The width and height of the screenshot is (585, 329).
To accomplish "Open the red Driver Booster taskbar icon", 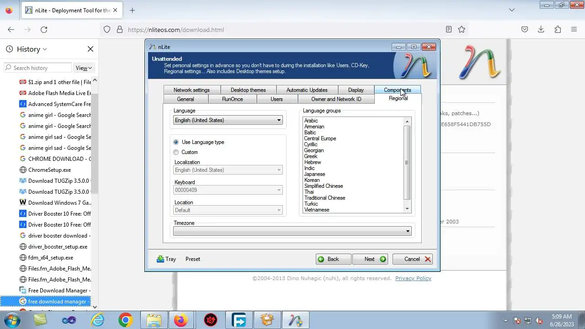I will (211, 320).
